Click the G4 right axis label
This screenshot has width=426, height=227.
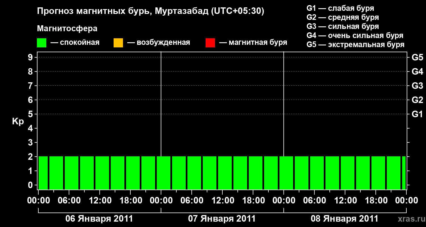(x=417, y=72)
